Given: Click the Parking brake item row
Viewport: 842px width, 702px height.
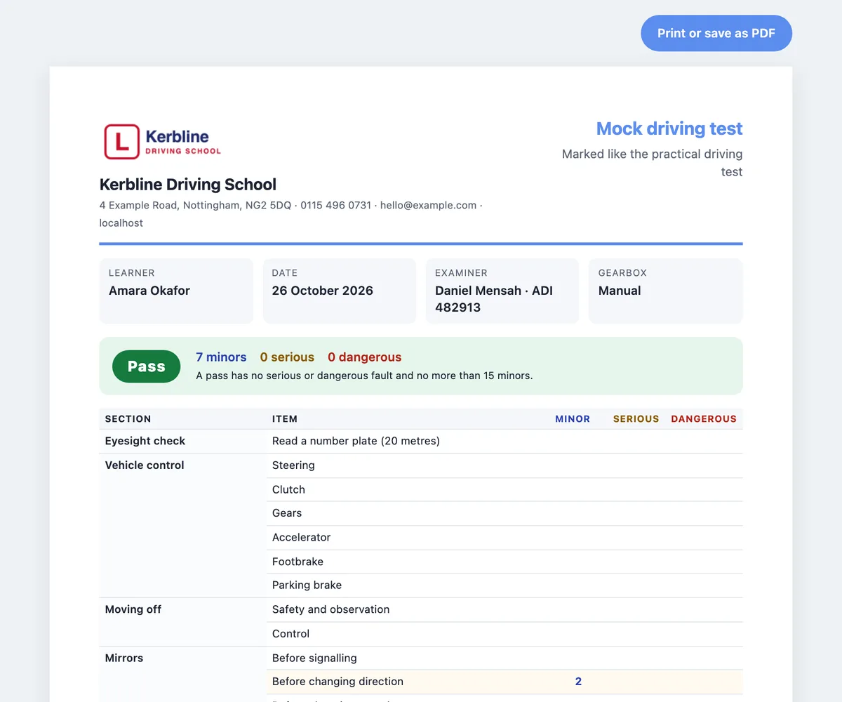Looking at the screenshot, I should [504, 585].
